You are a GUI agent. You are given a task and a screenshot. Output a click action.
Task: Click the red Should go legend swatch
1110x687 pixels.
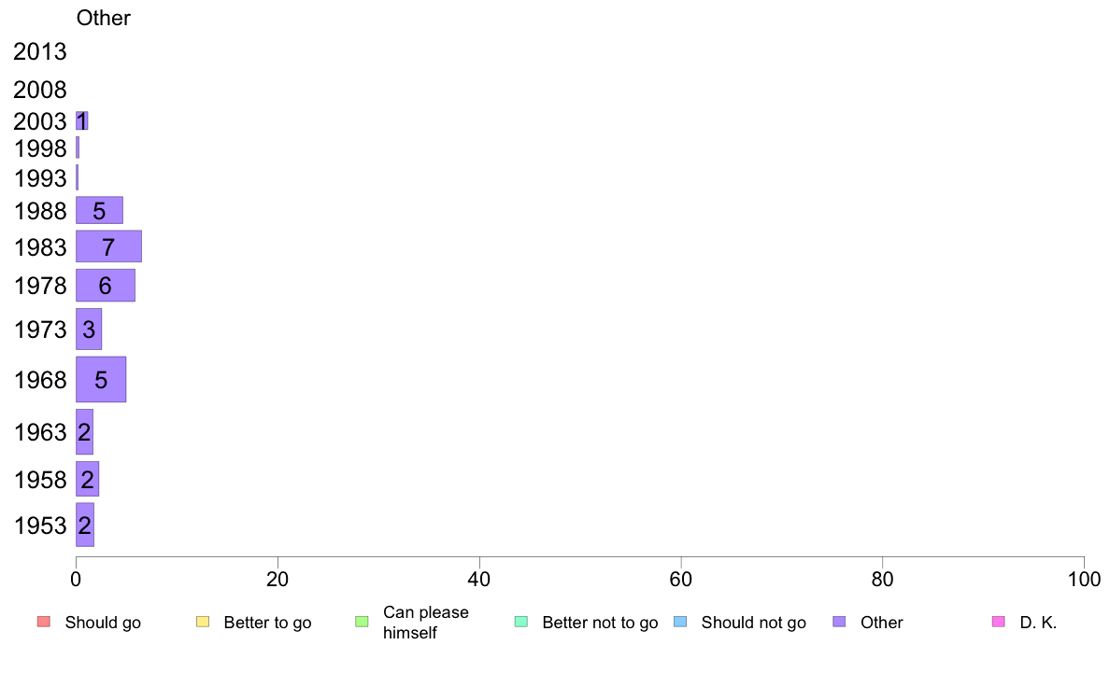click(44, 622)
